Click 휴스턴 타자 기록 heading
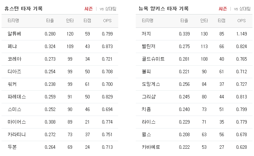Viewport: 254px width, 156px height. click(x=24, y=8)
